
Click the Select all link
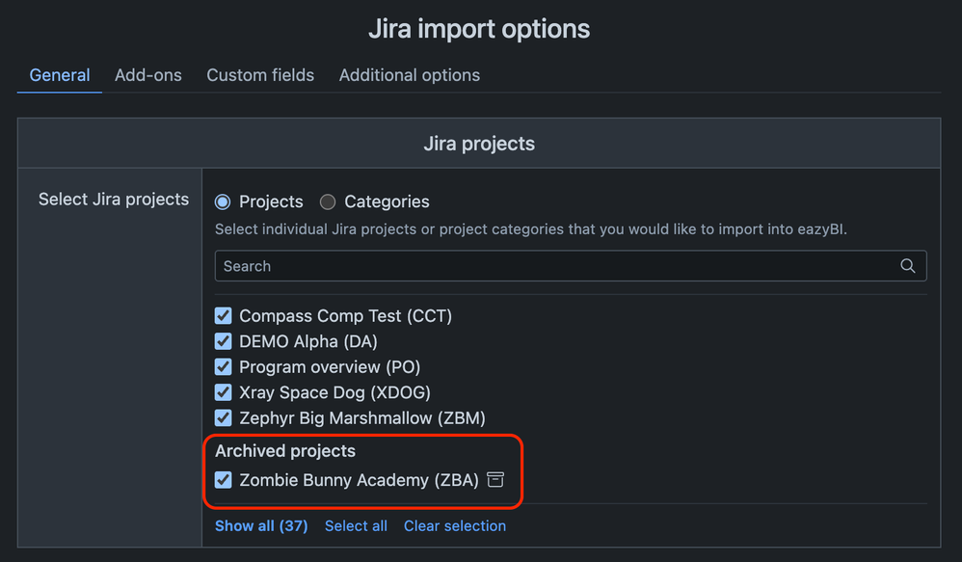pos(356,525)
